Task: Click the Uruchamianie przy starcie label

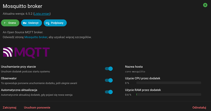Action: tap(18, 67)
